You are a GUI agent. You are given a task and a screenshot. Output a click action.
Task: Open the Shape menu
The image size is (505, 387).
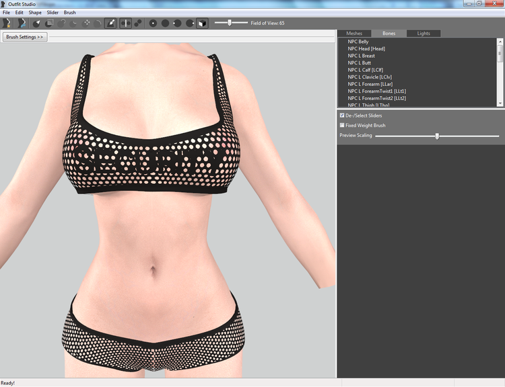click(x=35, y=13)
